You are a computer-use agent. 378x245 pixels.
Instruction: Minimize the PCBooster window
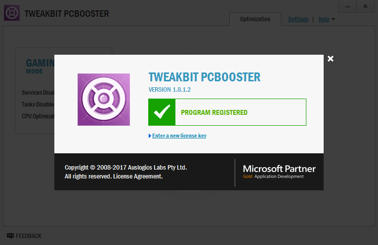click(x=347, y=6)
